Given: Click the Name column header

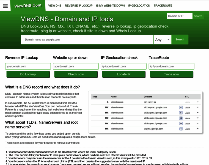Looking at the screenshot, I should 114,97.
